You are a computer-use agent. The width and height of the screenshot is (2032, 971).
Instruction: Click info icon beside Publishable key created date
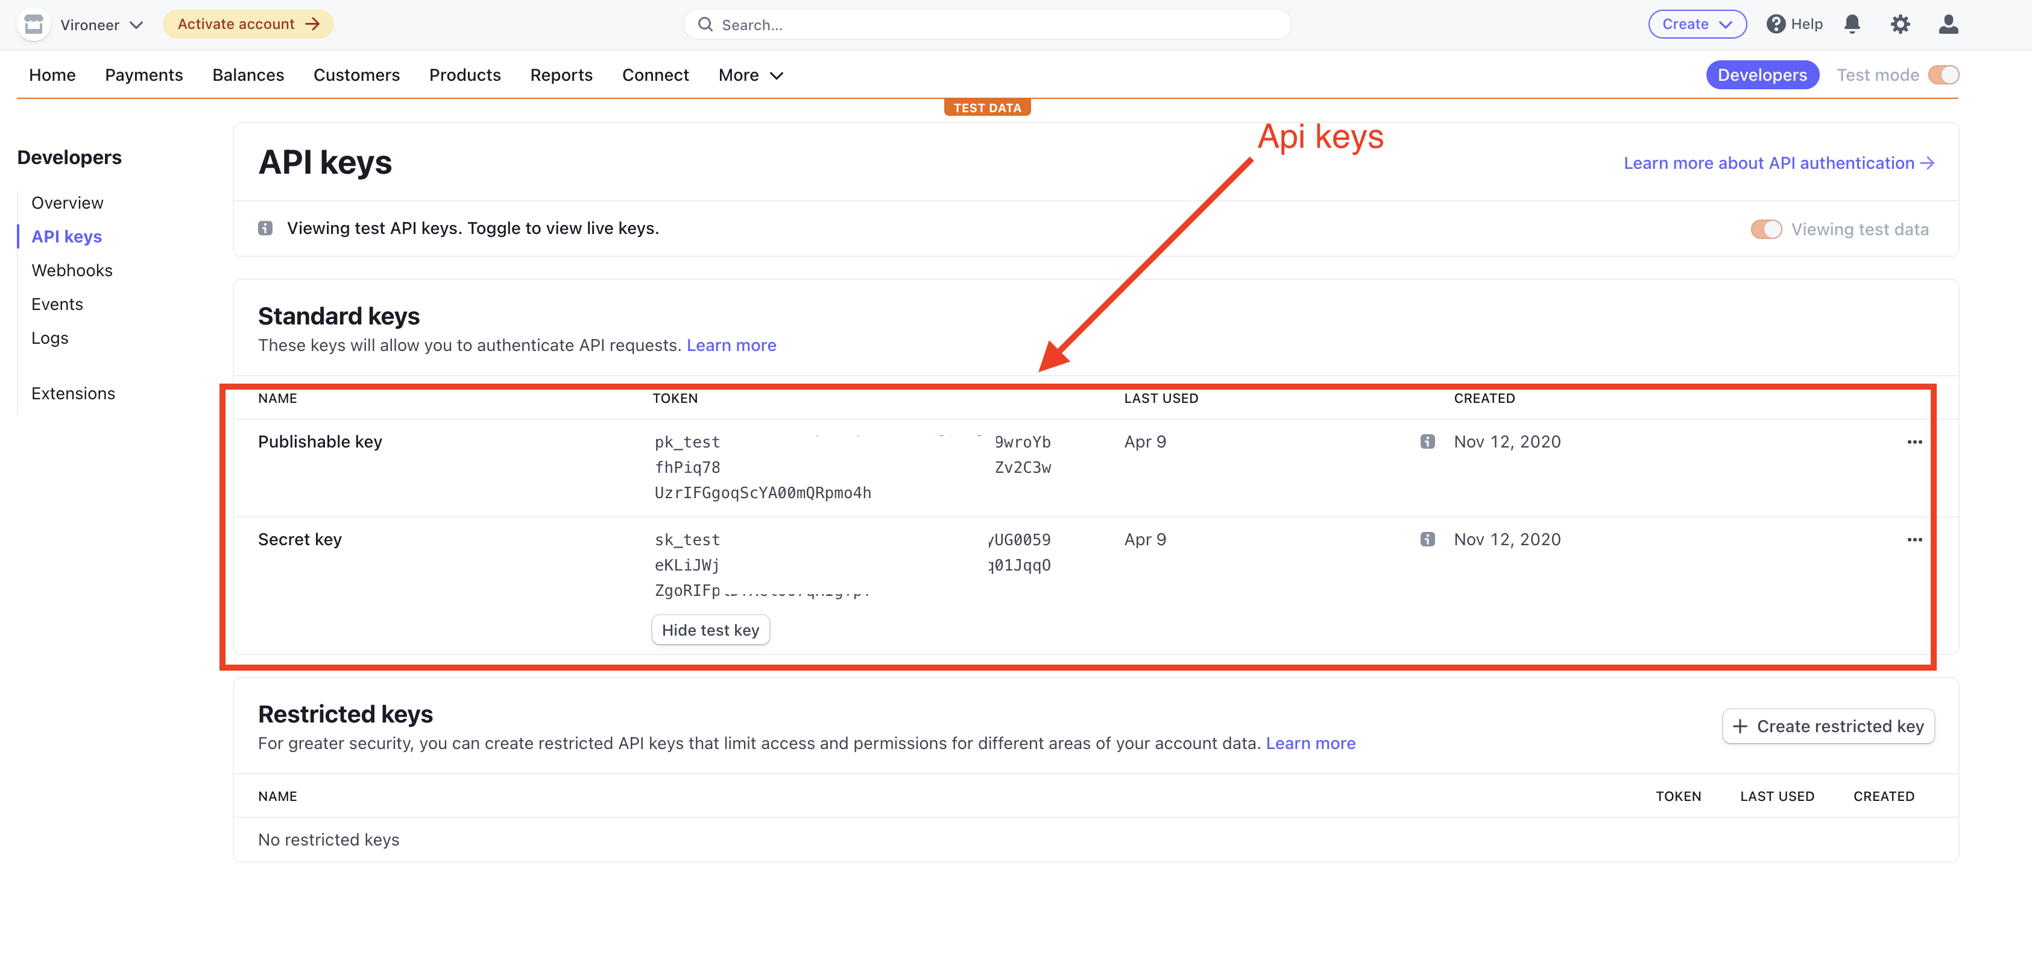coord(1427,441)
